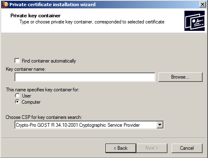208x158 pixels.
Task: Select the Computer radio button
Action: click(17, 102)
